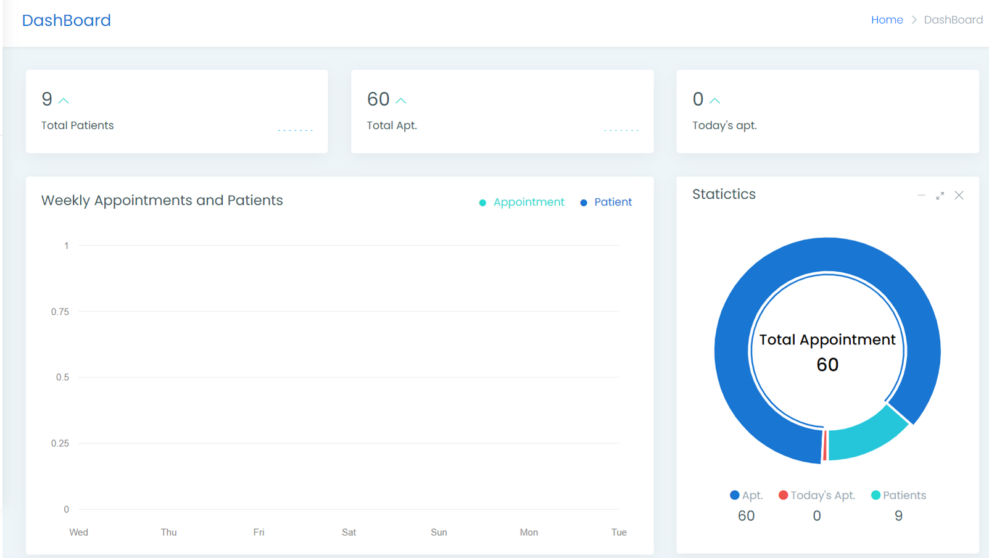Image resolution: width=989 pixels, height=558 pixels.
Task: Click the up arrow beside Total Patients count
Action: click(64, 101)
